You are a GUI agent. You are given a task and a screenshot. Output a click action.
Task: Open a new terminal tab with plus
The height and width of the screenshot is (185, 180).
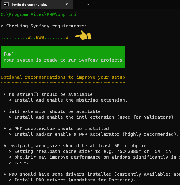tap(79, 4)
